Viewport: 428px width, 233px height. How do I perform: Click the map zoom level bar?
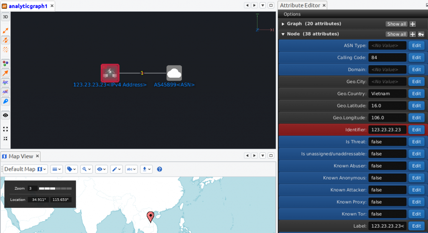pos(55,189)
